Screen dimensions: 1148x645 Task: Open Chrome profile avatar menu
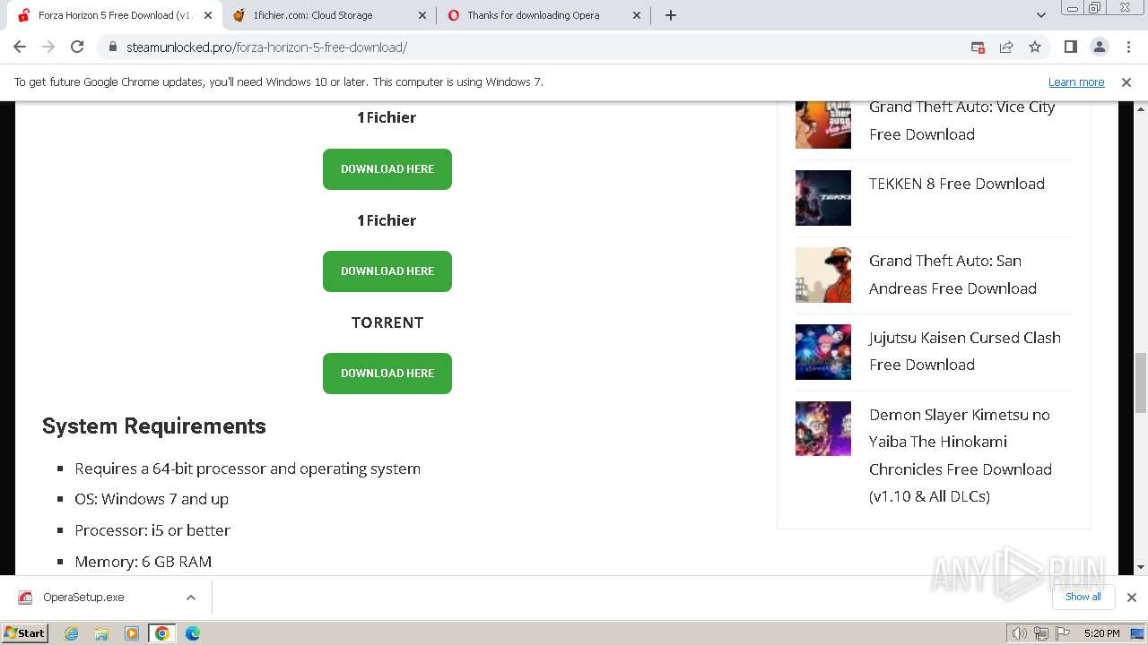(x=1099, y=47)
